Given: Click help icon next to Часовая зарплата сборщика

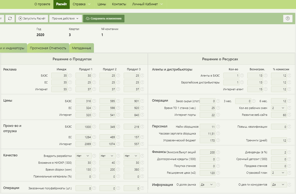Looking at the screenshot, I should click(x=218, y=133).
